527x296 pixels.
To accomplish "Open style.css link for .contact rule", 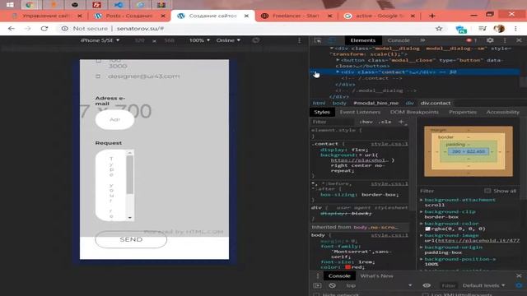I will pos(389,144).
